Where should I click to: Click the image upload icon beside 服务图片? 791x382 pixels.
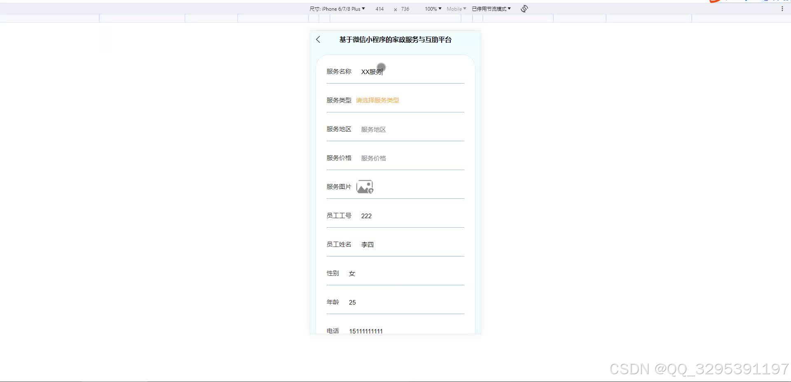click(365, 186)
